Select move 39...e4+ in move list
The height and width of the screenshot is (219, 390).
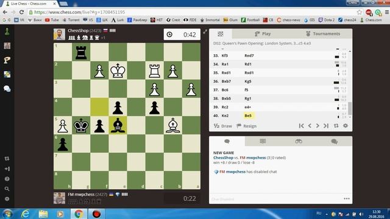pos(248,107)
